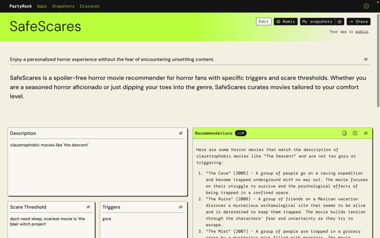The image size is (380, 238).
Task: Click the '"The Ruins" (2008)' recommendation entry
Action: [286, 212]
